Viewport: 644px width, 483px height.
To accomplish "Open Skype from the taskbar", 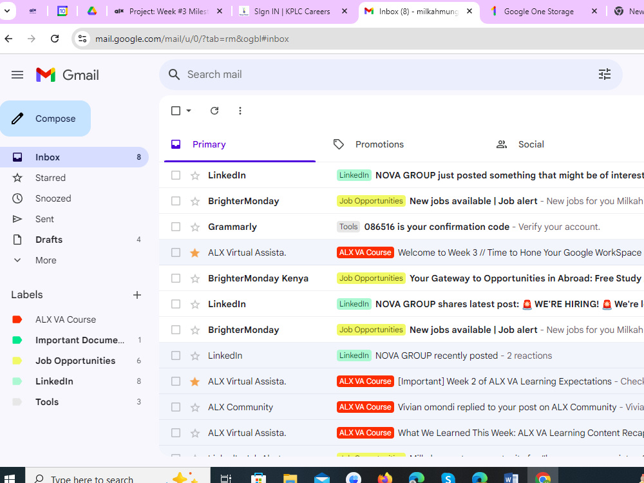I will [x=448, y=478].
